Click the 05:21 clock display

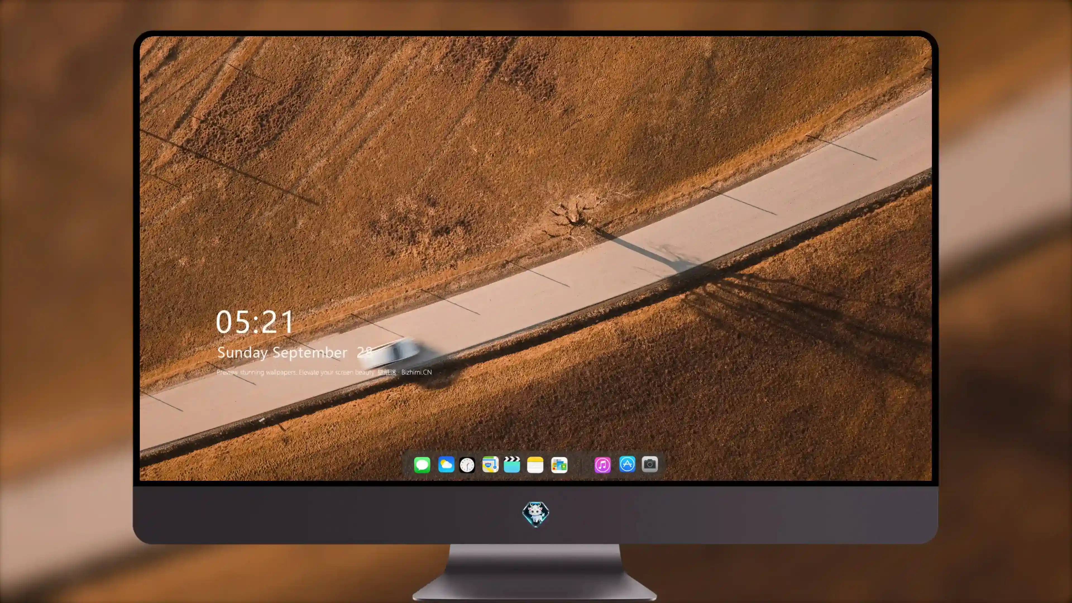255,322
